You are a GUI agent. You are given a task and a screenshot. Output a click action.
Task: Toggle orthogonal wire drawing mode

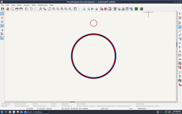coord(2,38)
